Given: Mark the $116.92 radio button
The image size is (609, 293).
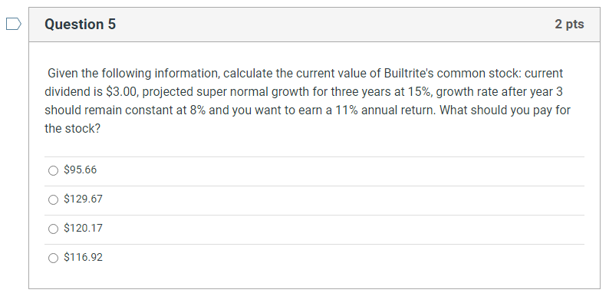Looking at the screenshot, I should (53, 258).
